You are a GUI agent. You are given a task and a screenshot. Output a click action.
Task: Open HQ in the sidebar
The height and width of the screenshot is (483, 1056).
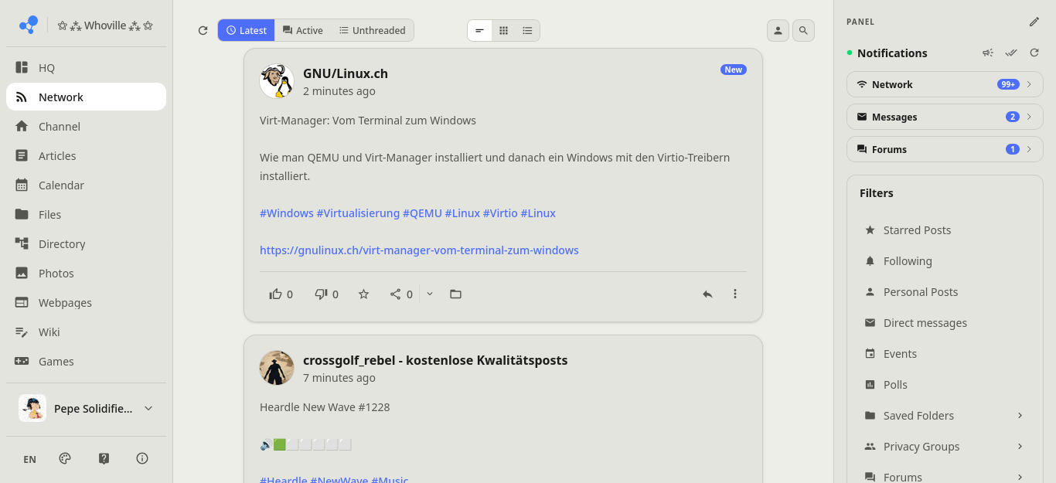tap(86, 68)
